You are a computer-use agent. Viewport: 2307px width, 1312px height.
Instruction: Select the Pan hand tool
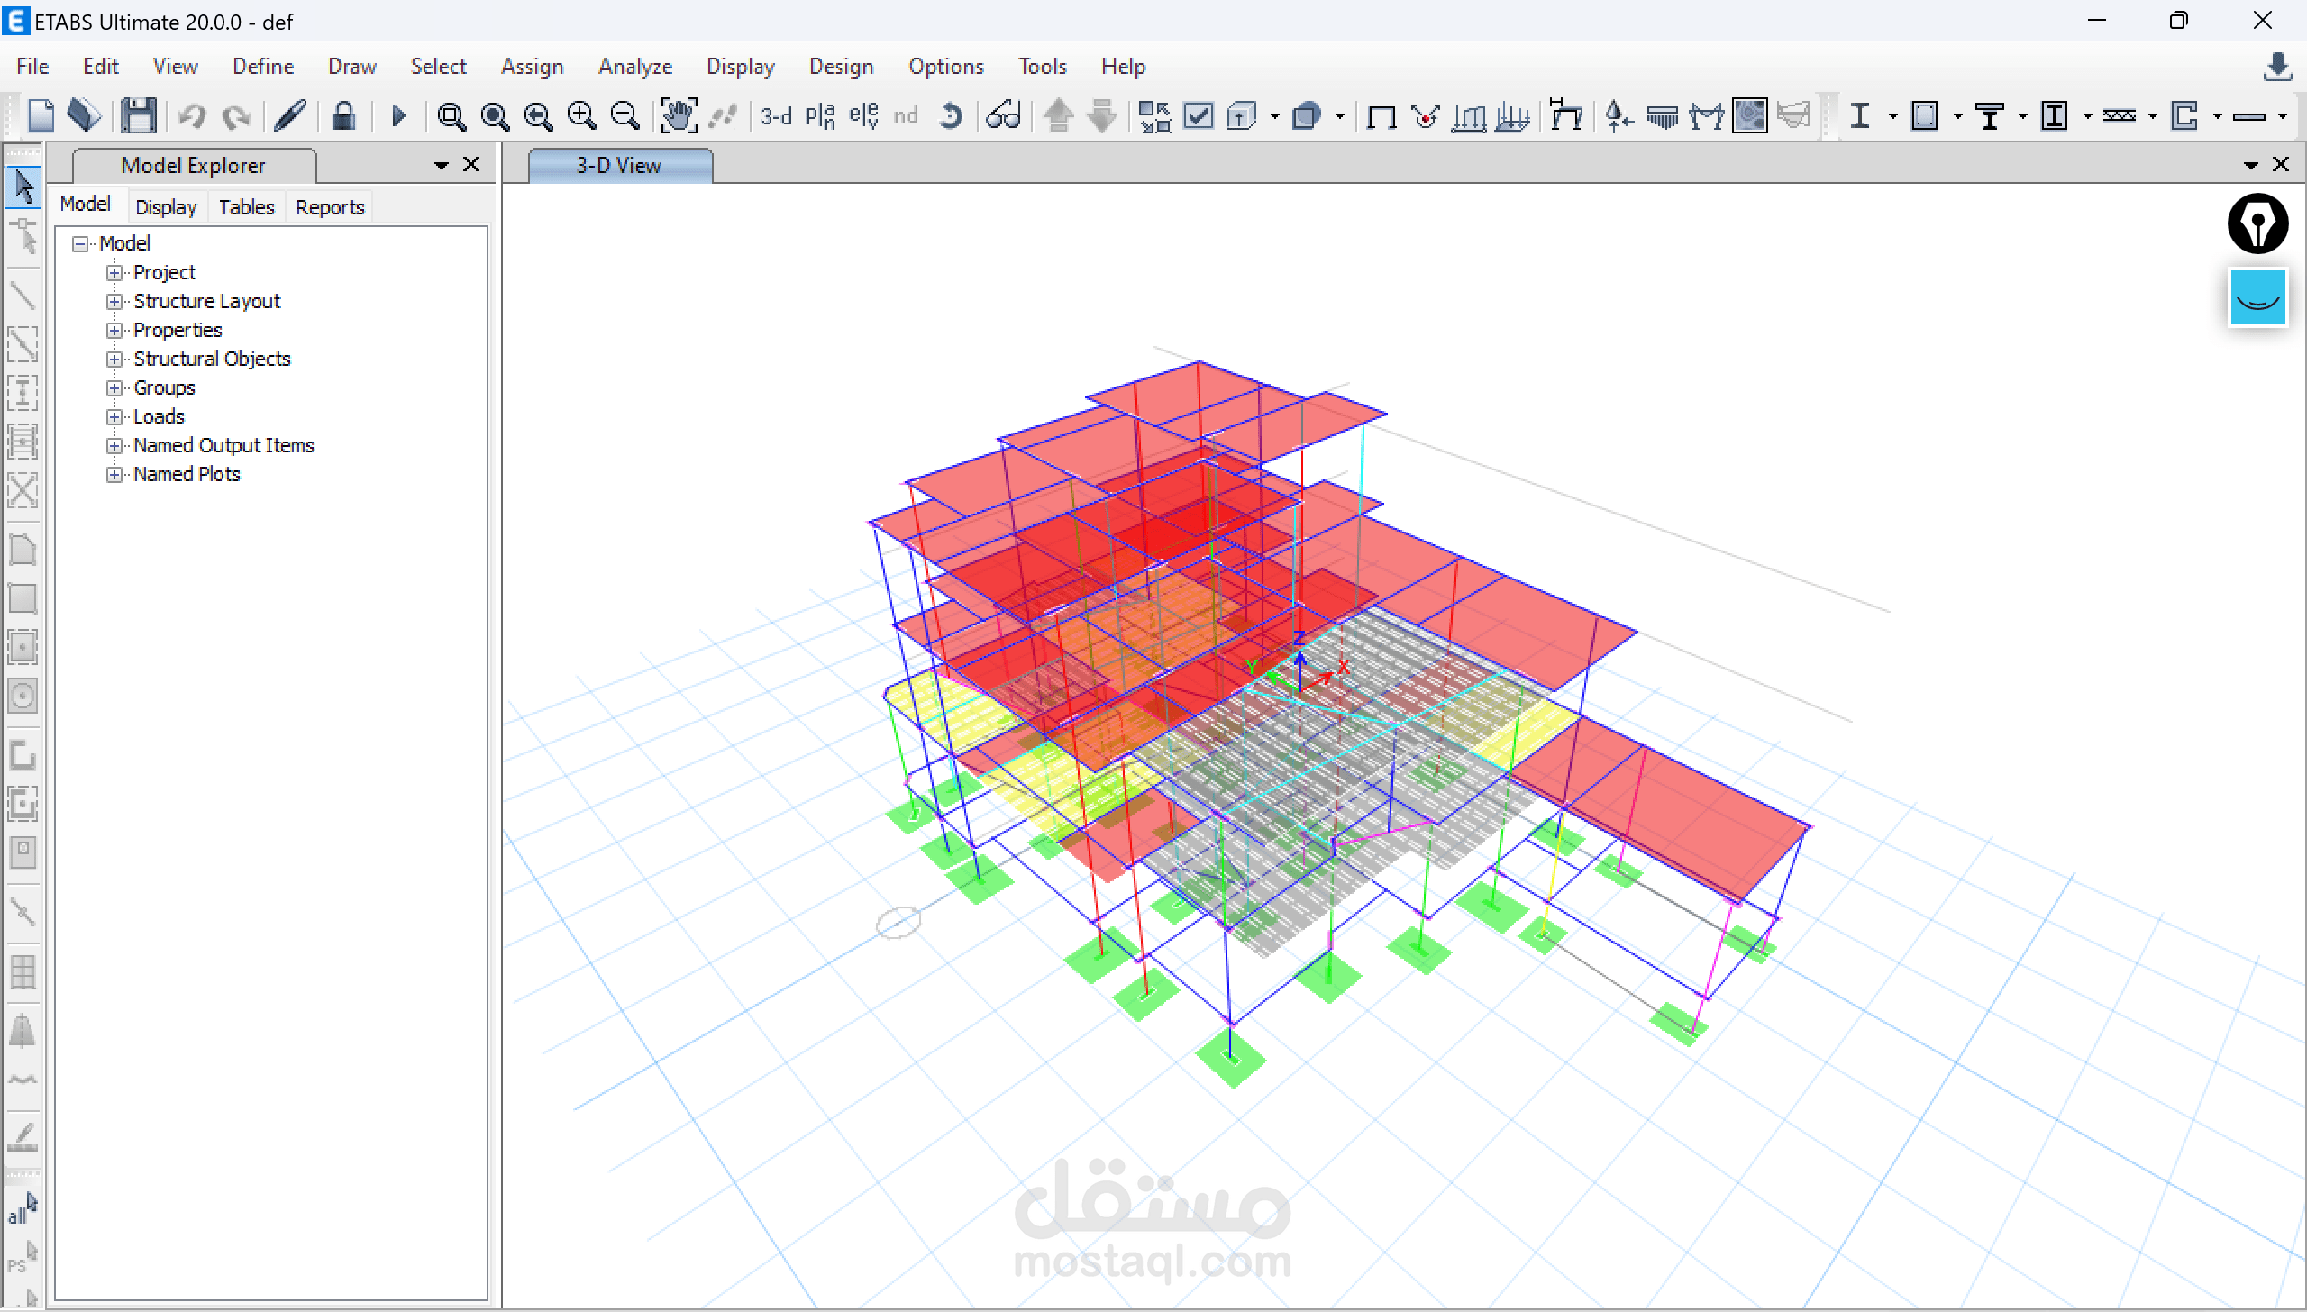678,116
